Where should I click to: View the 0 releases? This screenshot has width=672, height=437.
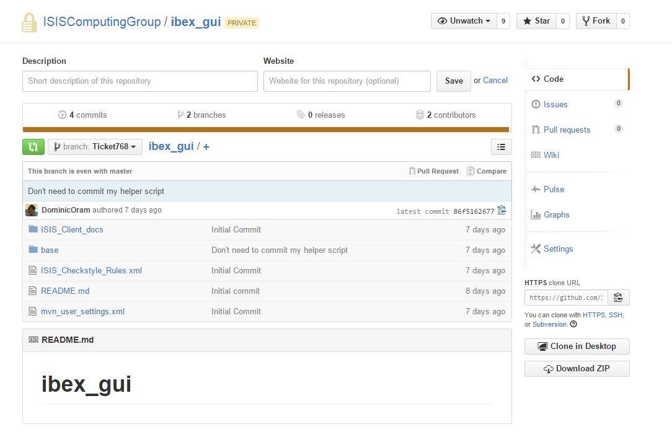(321, 115)
